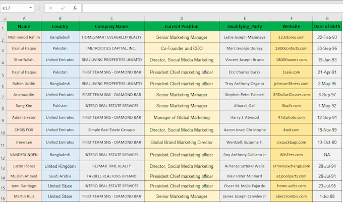Select row 12 header

(4, 155)
